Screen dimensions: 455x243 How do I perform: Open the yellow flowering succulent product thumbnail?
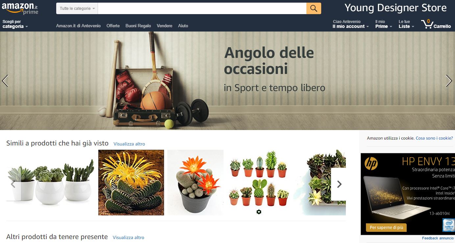tap(131, 183)
